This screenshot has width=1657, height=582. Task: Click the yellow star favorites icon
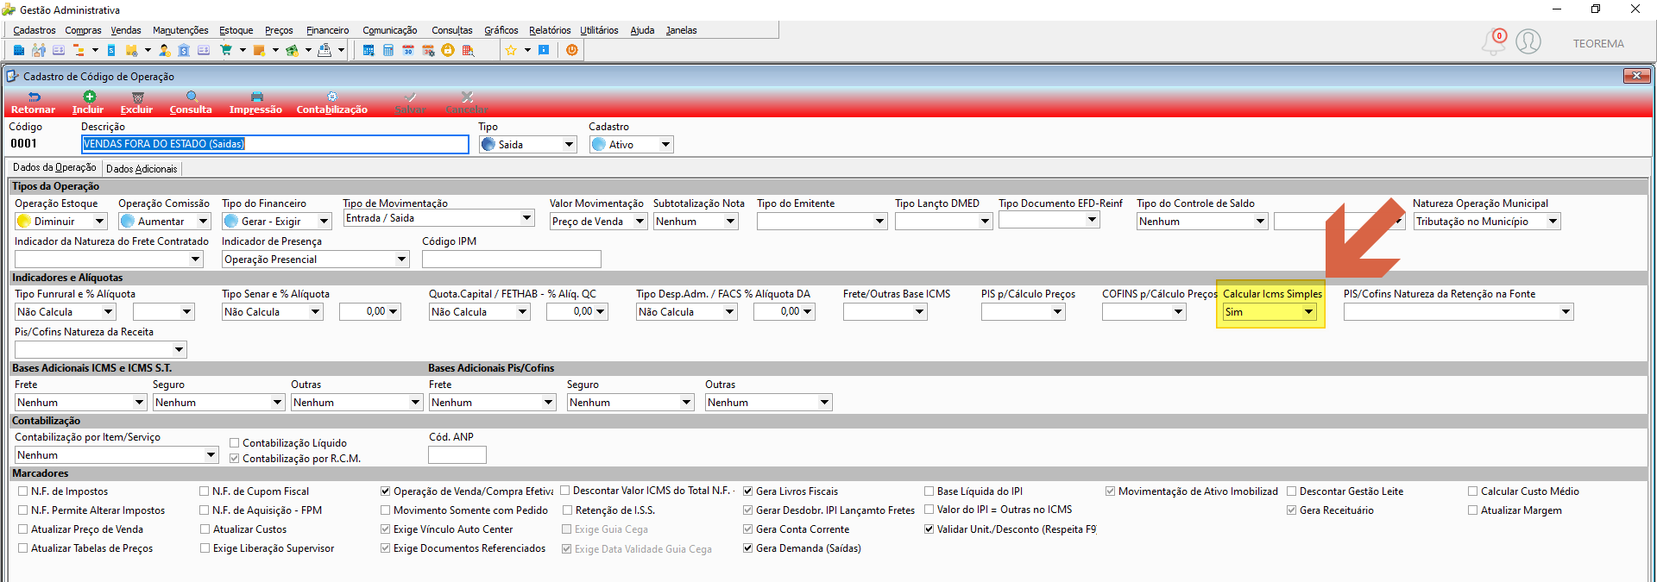pos(511,50)
